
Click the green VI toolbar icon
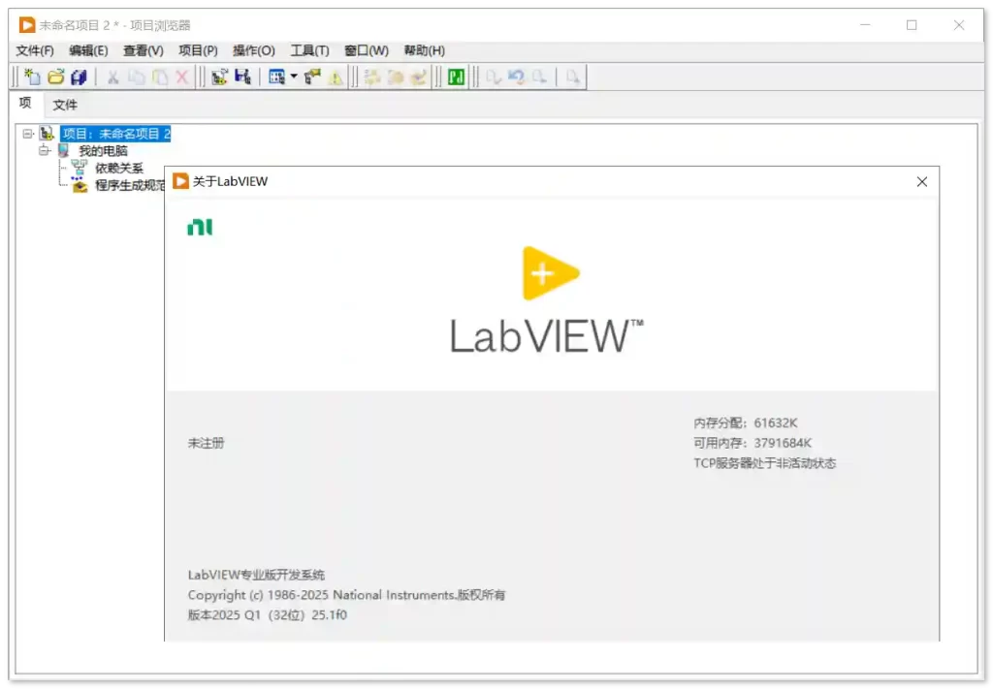456,78
